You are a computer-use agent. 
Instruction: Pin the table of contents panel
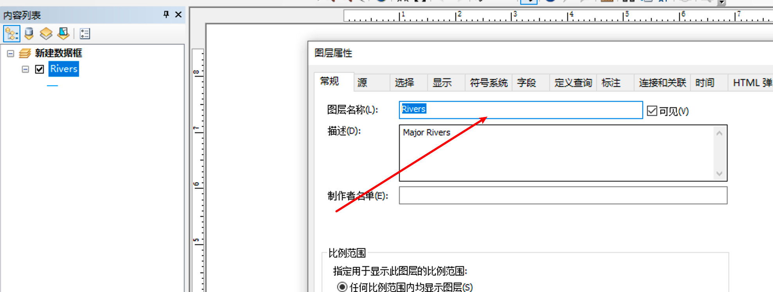point(166,14)
